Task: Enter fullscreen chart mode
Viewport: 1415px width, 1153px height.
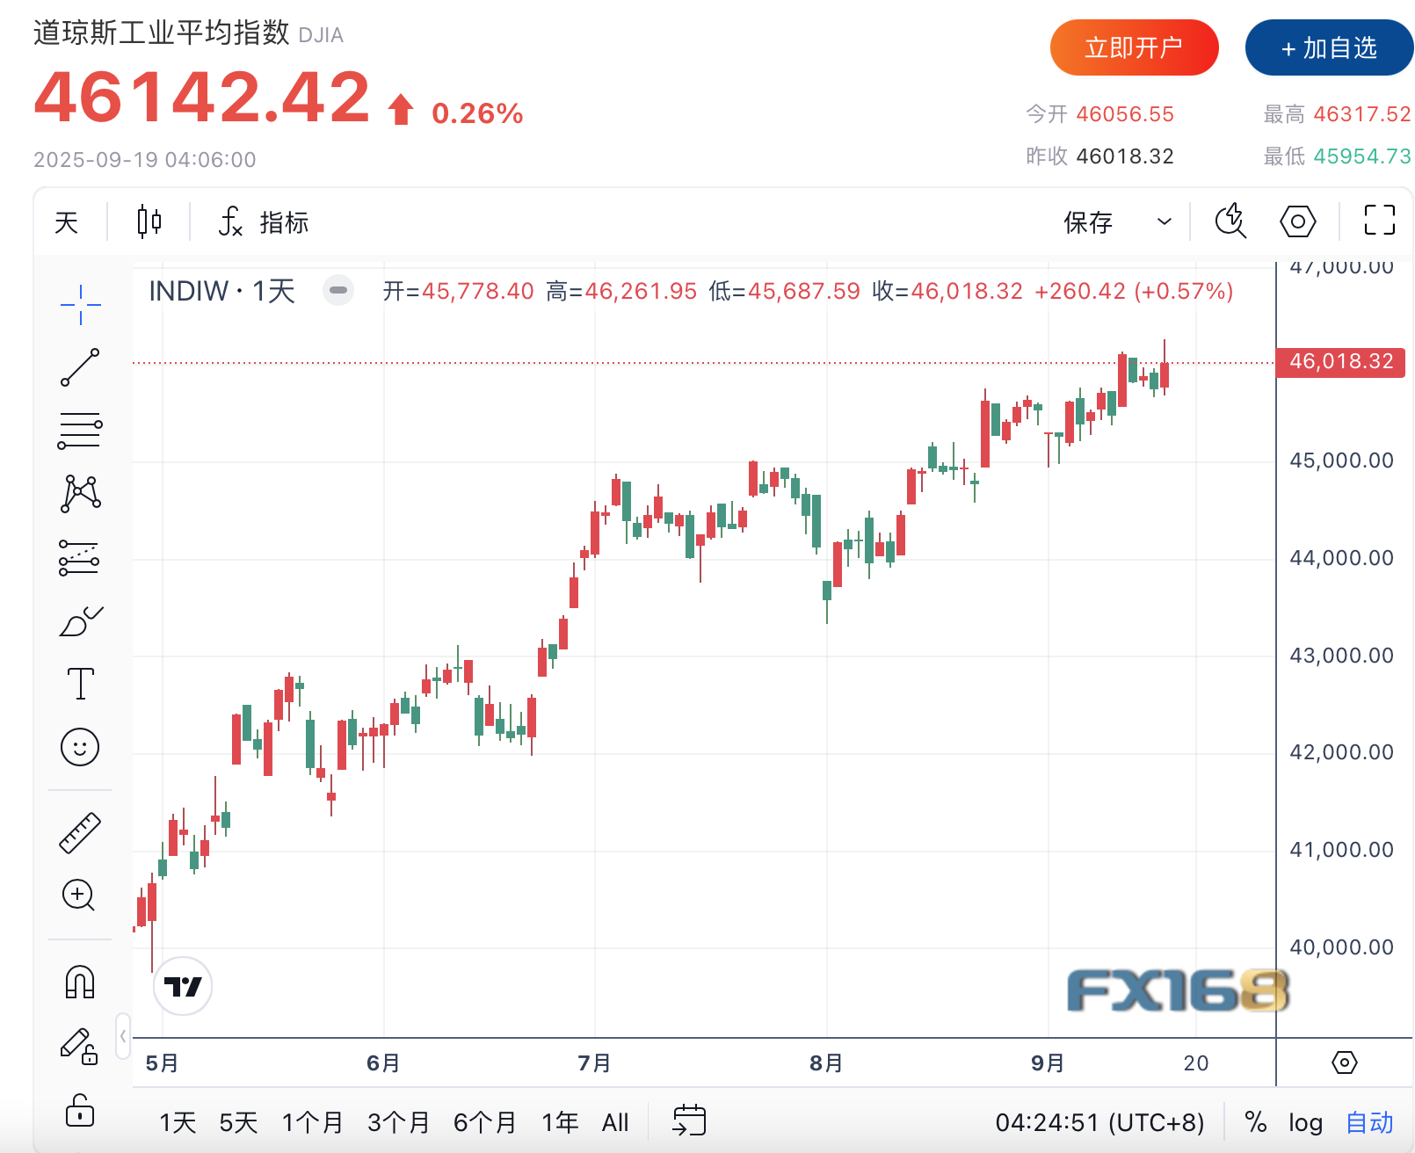Action: tap(1379, 221)
